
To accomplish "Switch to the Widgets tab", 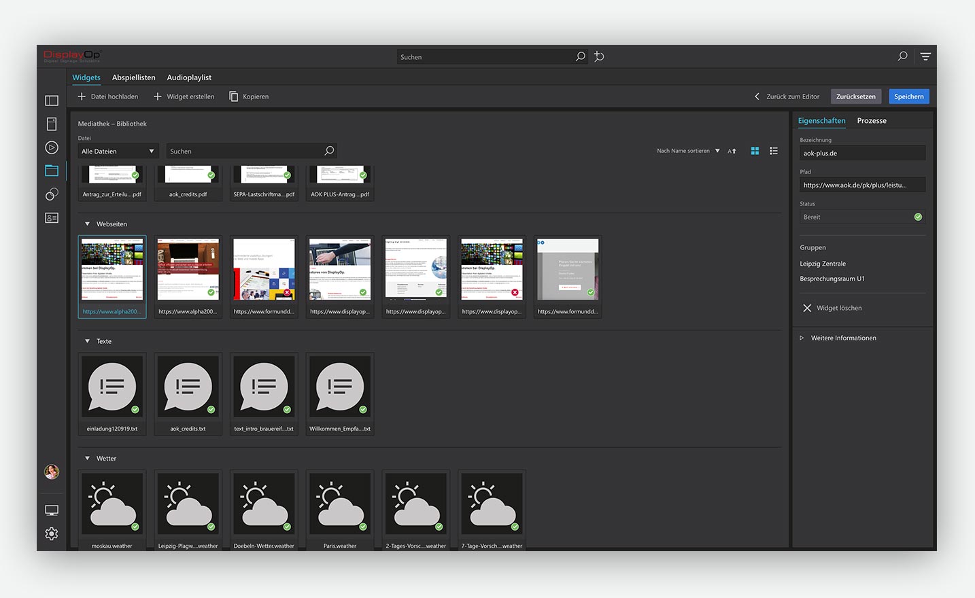I will point(86,77).
